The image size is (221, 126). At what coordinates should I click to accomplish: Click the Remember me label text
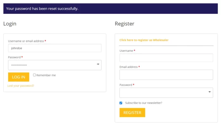point(46,75)
